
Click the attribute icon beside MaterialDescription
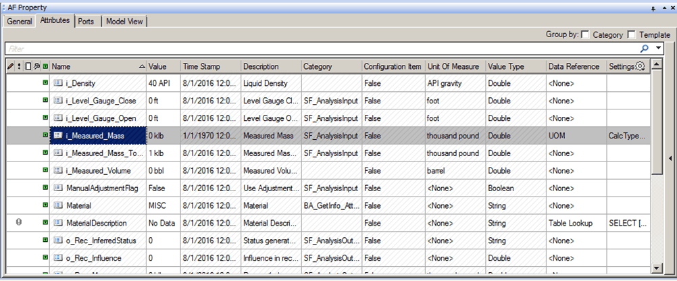(58, 223)
